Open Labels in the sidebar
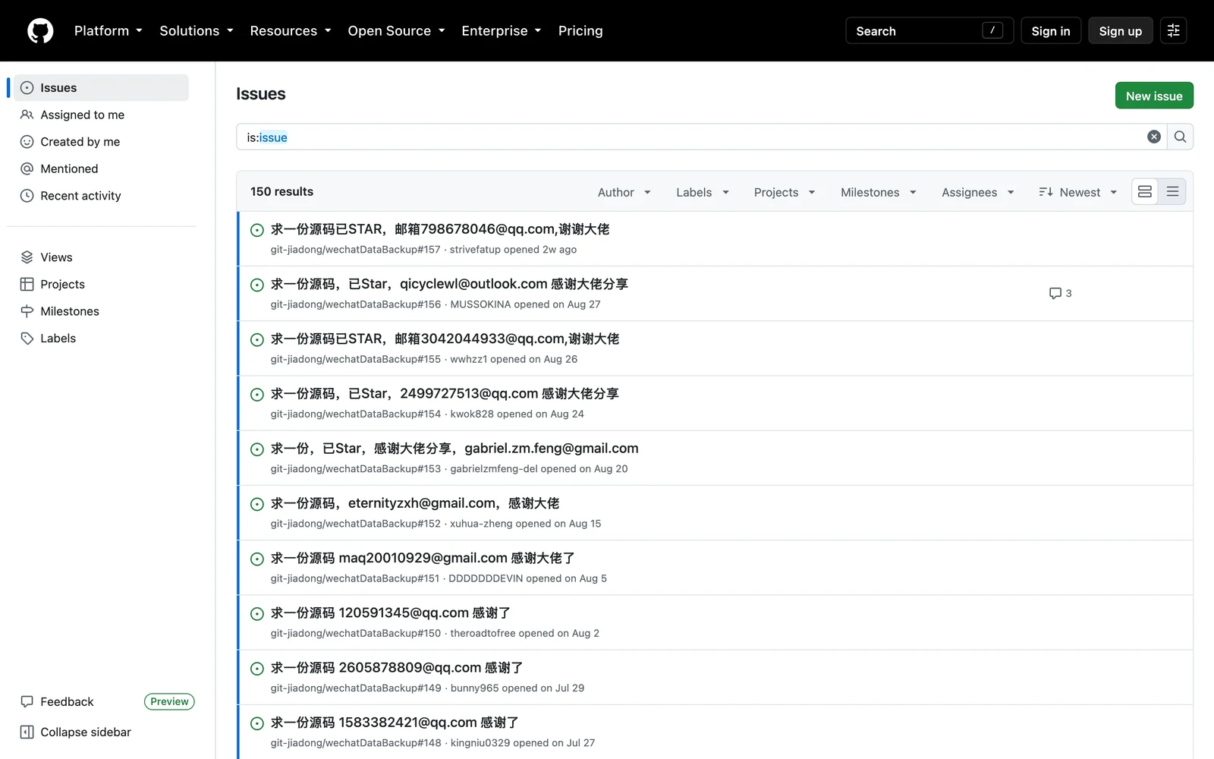This screenshot has height=759, width=1214. click(102, 339)
